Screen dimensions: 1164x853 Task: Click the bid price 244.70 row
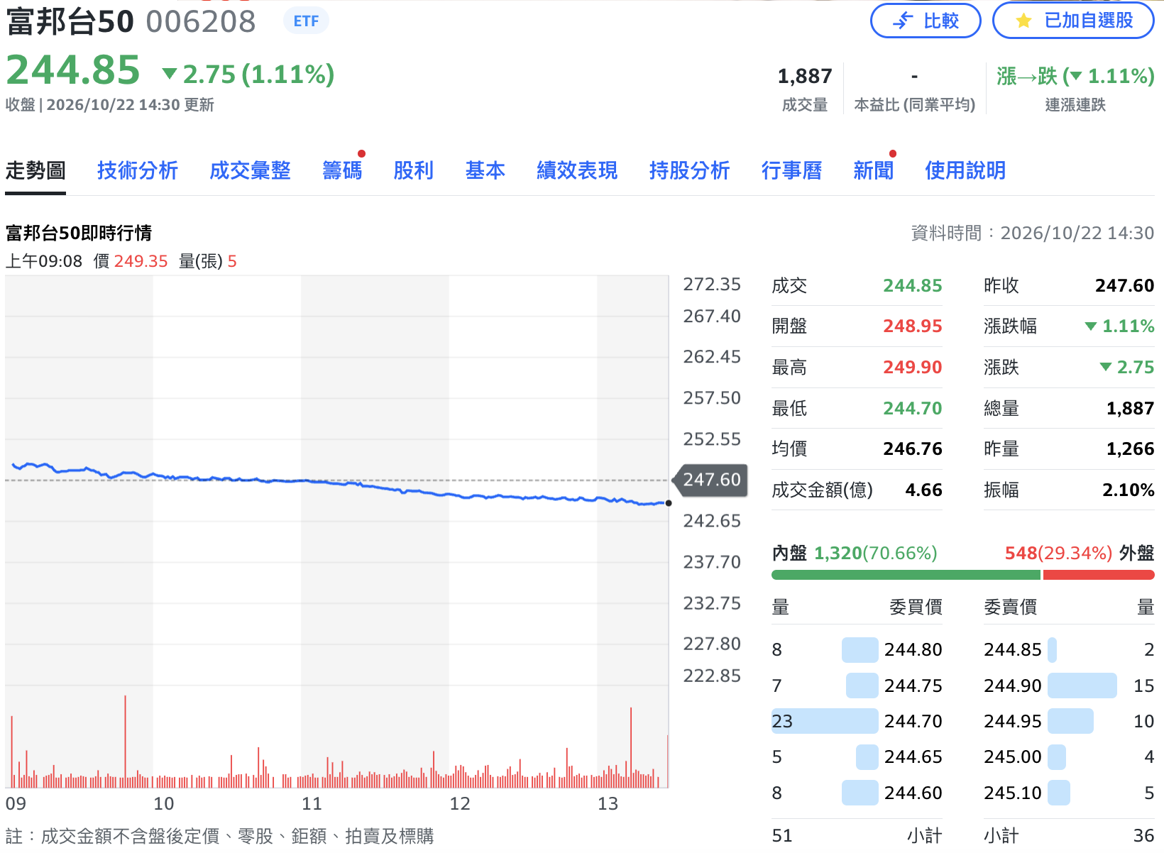[857, 721]
